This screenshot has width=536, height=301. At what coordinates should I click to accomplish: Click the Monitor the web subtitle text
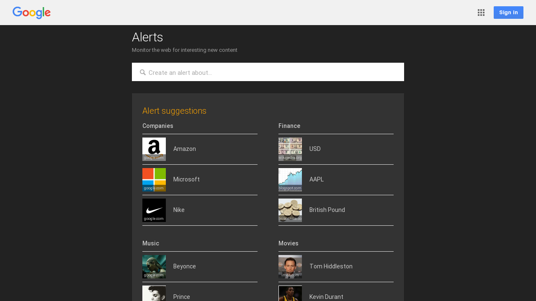click(x=185, y=50)
